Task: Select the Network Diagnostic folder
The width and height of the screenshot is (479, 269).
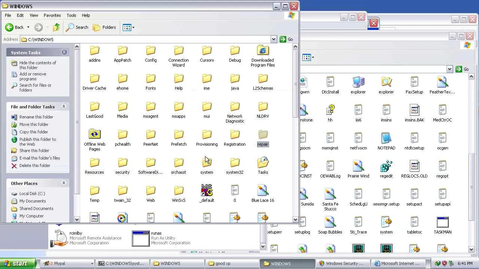Action: (x=235, y=107)
